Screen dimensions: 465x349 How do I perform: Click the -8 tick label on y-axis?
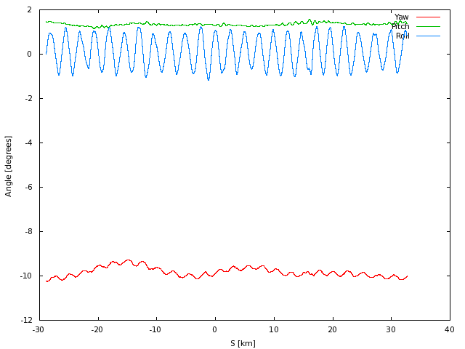pyautogui.click(x=28, y=231)
